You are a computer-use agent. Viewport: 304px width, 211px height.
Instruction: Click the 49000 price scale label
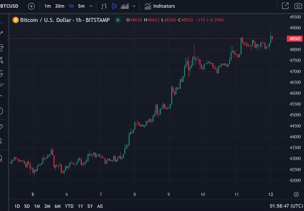[295, 28]
